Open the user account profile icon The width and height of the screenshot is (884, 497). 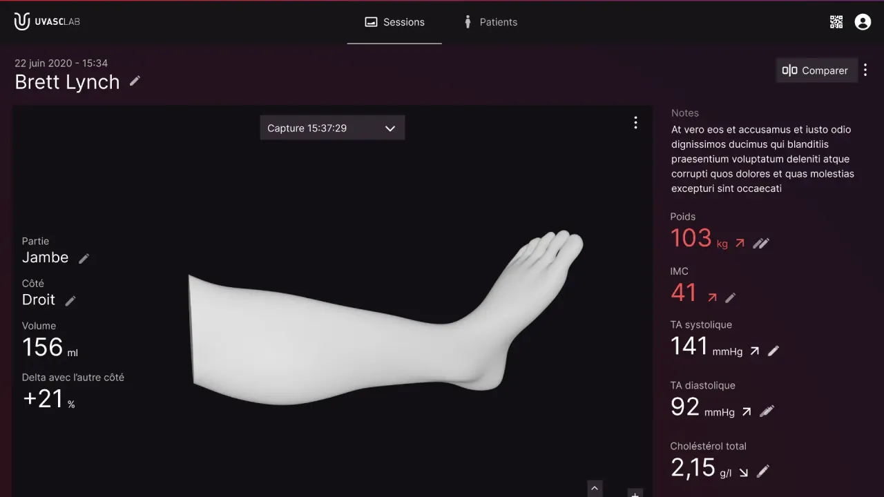(863, 22)
